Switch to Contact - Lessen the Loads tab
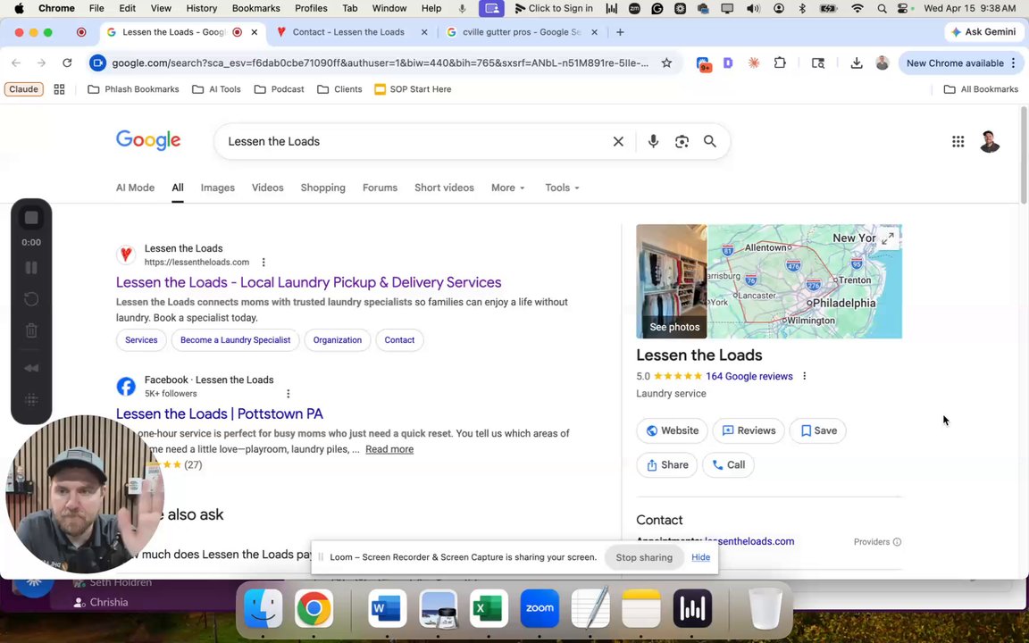The height and width of the screenshot is (643, 1029). 351,32
